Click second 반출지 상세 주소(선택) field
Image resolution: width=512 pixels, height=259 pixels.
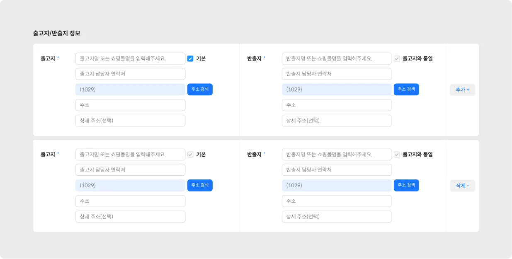[337, 216]
